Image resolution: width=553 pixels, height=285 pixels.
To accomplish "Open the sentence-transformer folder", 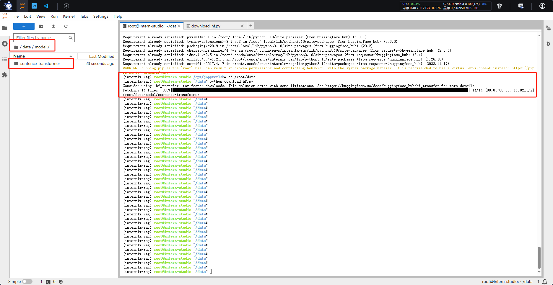I will (40, 63).
